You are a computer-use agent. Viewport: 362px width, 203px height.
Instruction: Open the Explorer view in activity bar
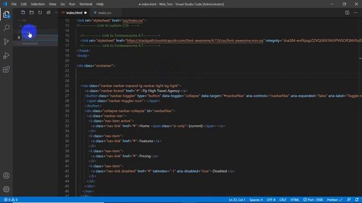(6, 15)
